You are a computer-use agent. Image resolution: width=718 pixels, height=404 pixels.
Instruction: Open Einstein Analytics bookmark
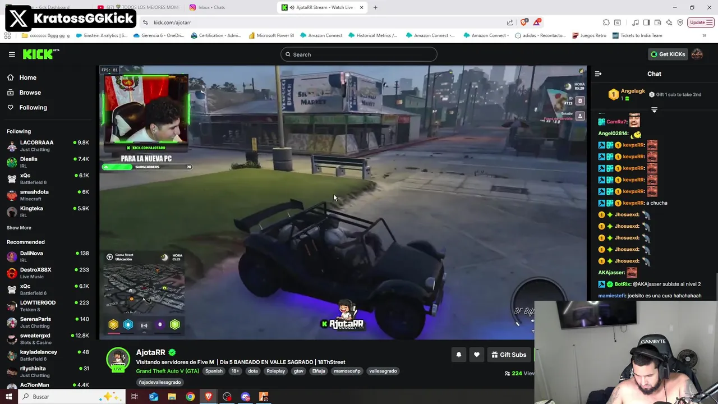point(100,35)
